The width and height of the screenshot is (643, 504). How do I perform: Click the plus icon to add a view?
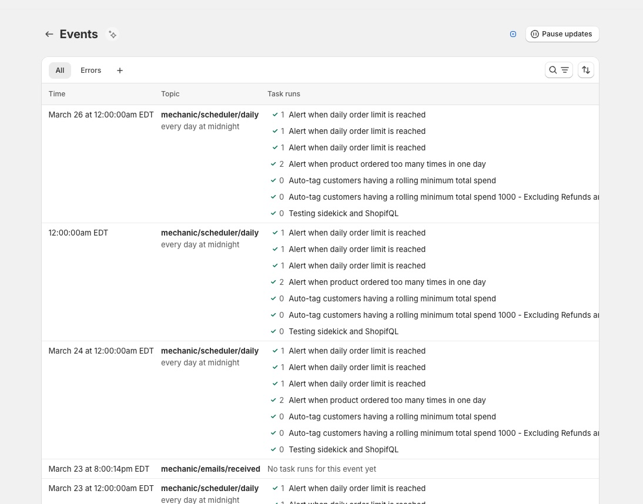click(120, 70)
